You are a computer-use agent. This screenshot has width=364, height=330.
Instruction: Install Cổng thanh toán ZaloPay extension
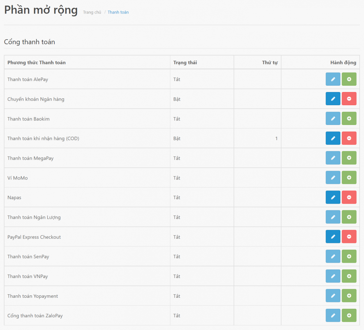(x=349, y=315)
